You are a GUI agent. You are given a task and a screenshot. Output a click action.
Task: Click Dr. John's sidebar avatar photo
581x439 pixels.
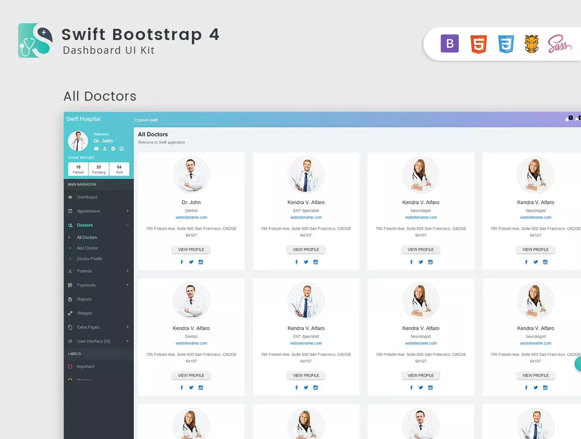pyautogui.click(x=78, y=141)
